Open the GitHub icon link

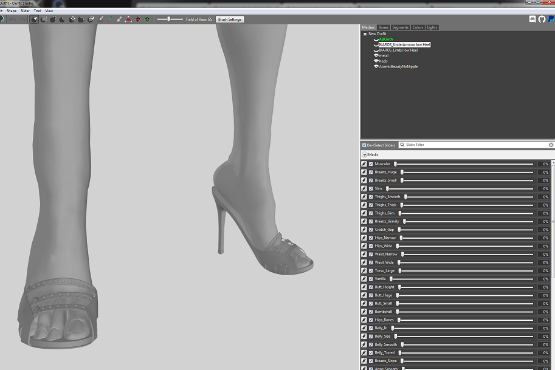tap(542, 19)
